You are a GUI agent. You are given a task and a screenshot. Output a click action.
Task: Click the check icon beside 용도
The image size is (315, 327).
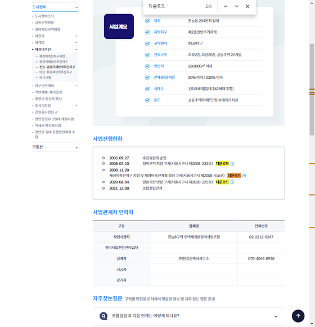pyautogui.click(x=147, y=100)
